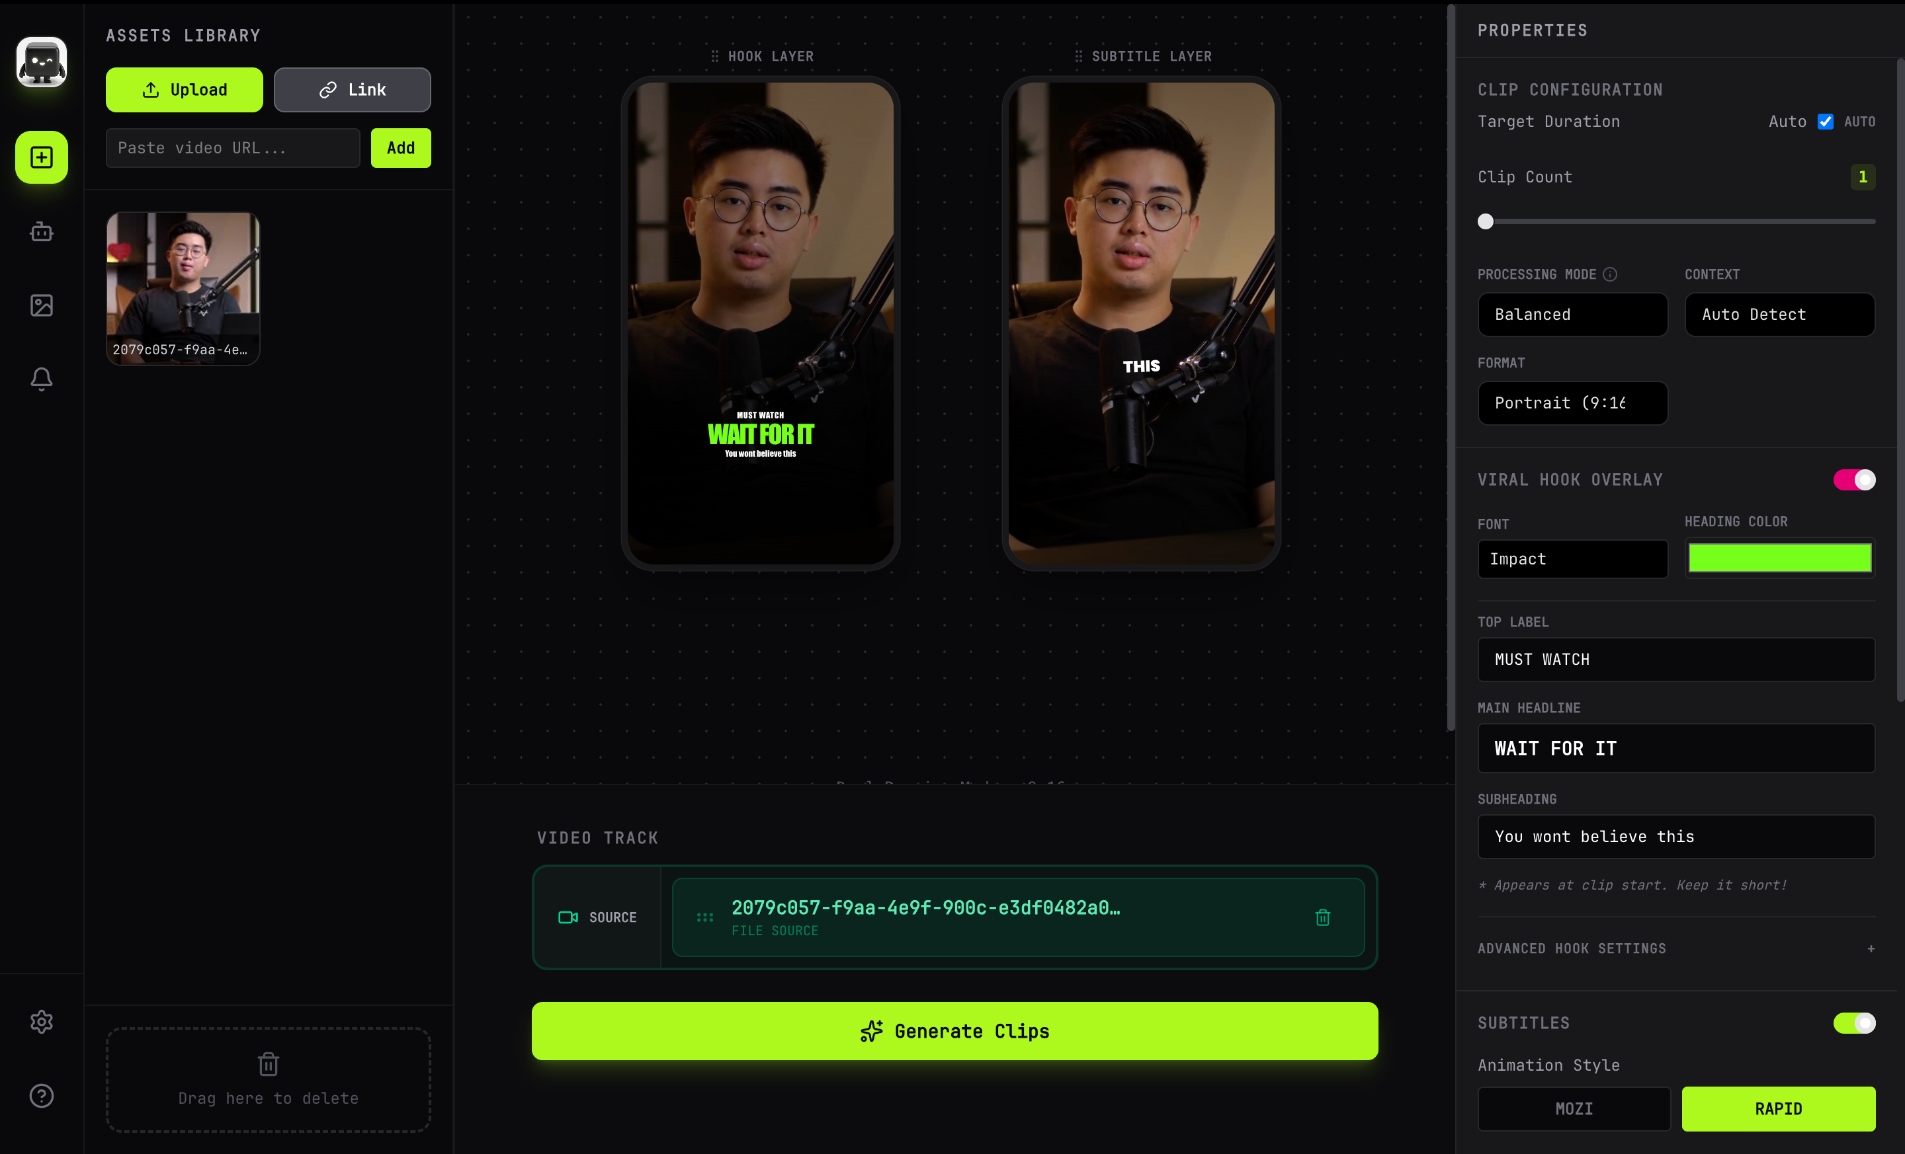Screen dimensions: 1905x1154
Task: Click the Generate Clips button
Action: click(x=954, y=1031)
